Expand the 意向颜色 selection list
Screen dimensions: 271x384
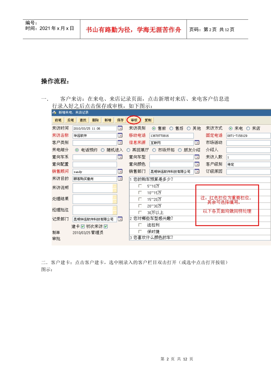tap(197, 164)
